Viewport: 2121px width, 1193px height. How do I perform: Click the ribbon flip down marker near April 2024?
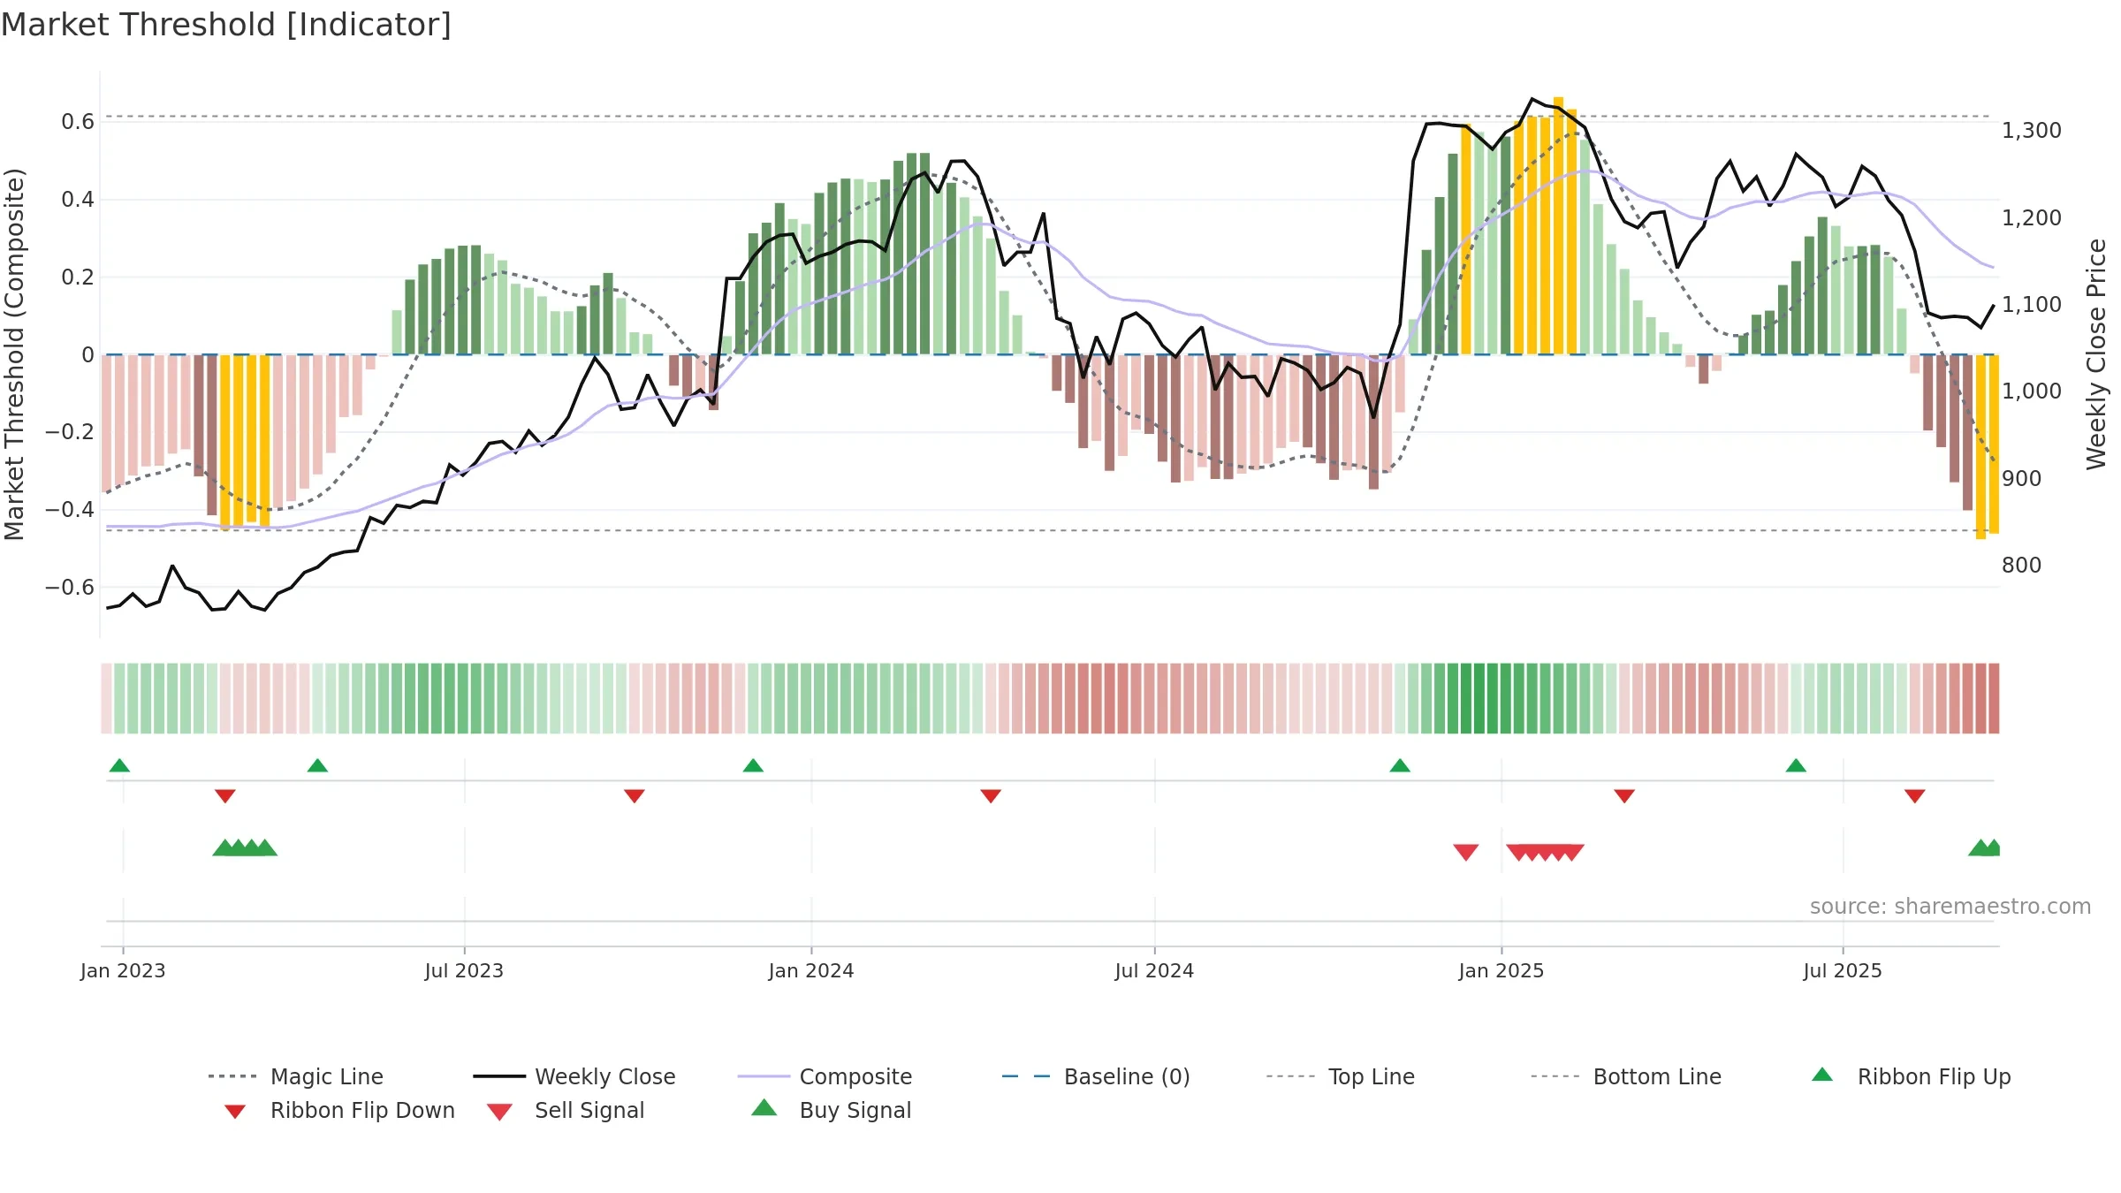point(991,796)
